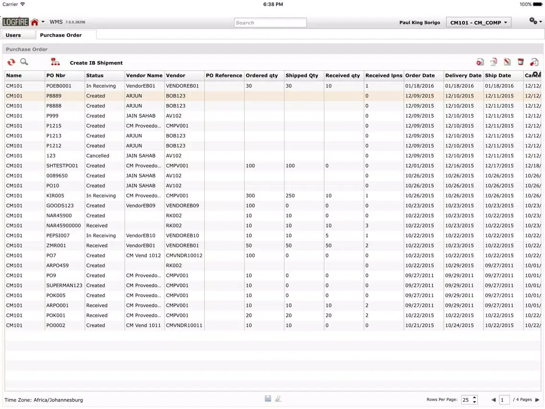
Task: Click the copy record icon
Action: (494, 62)
